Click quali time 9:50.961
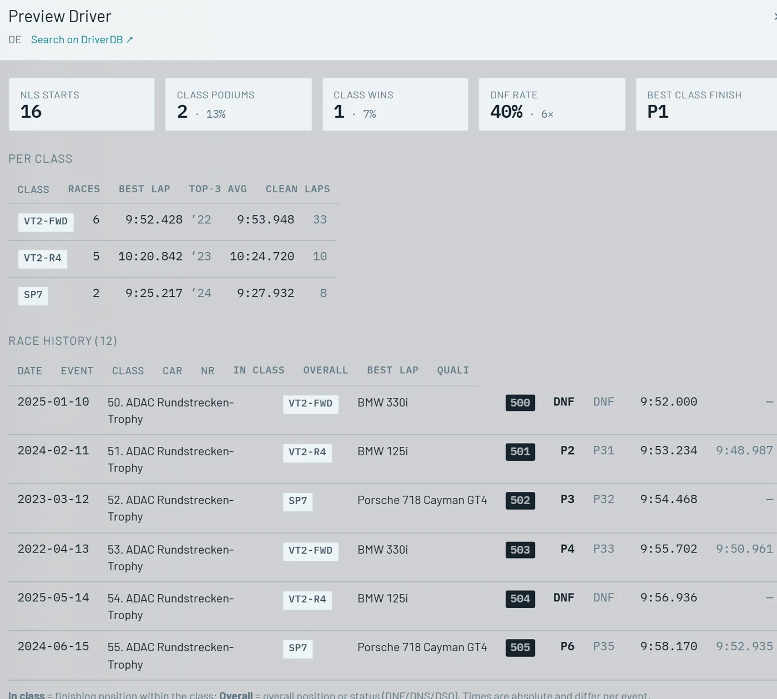 click(x=744, y=549)
